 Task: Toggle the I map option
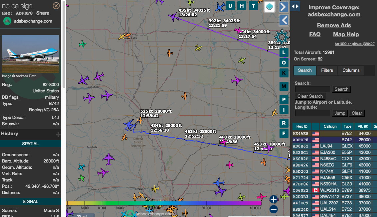coord(284,110)
